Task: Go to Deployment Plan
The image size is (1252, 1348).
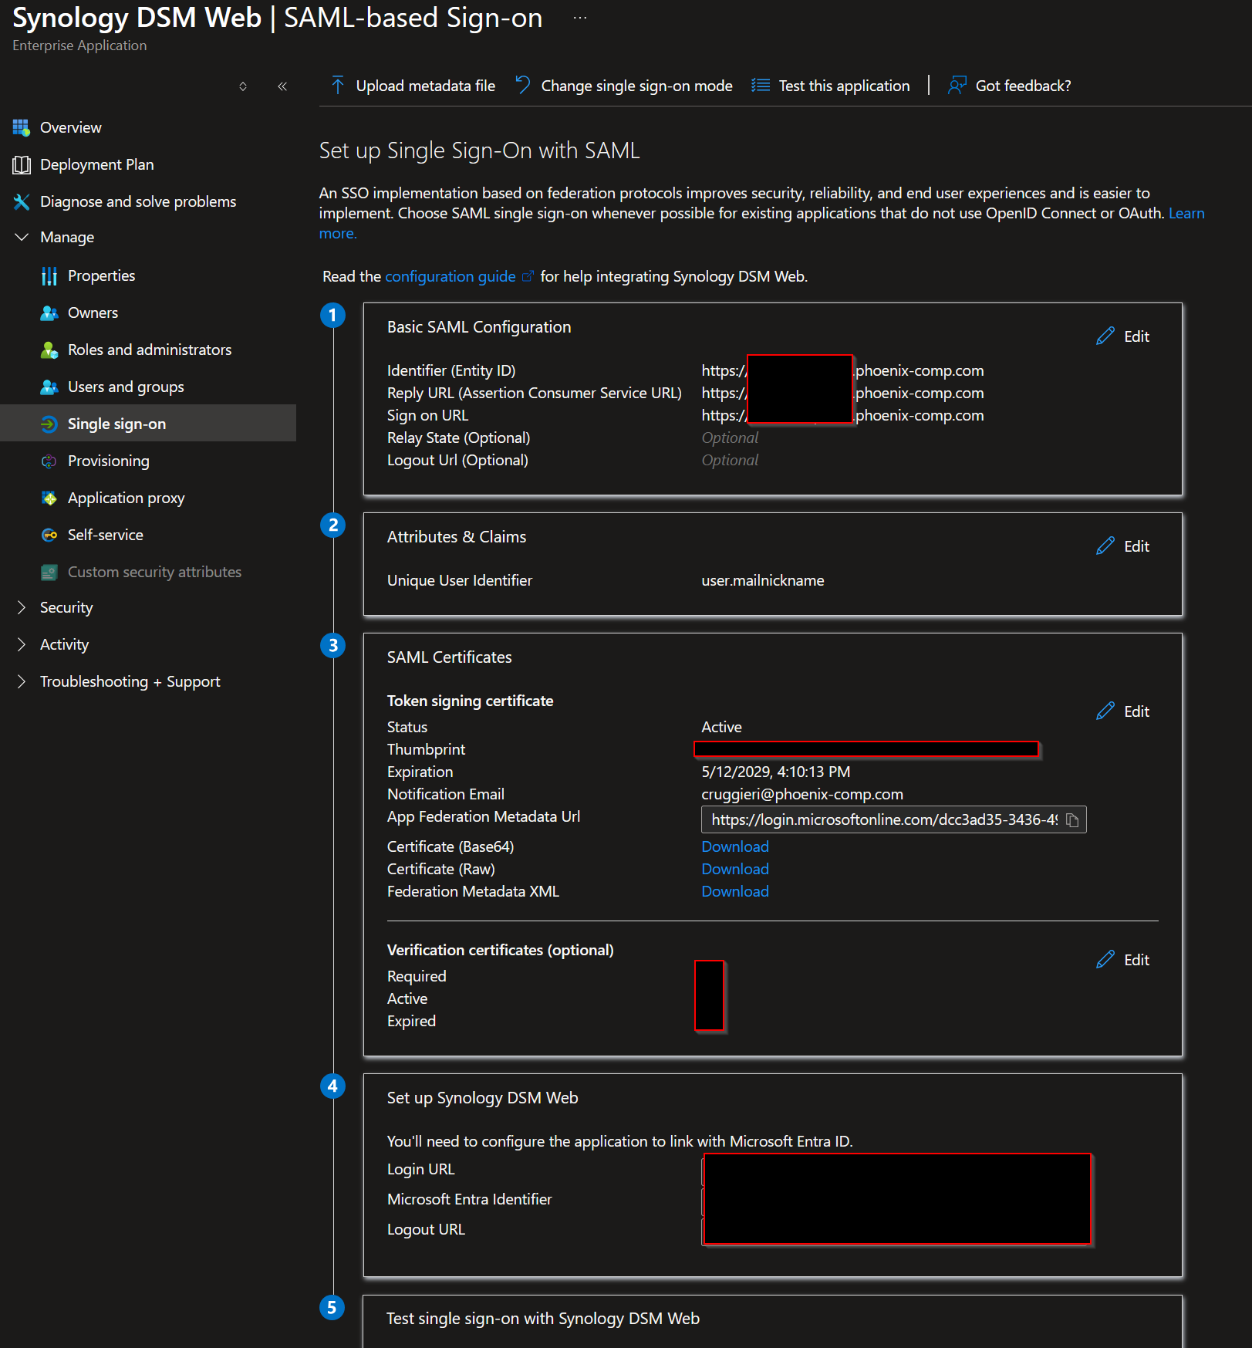Action: [x=97, y=164]
